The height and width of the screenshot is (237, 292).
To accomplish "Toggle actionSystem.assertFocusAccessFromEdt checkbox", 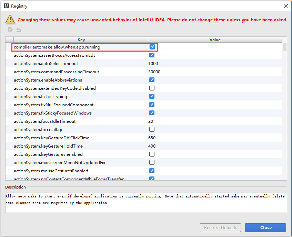I will pos(152,55).
